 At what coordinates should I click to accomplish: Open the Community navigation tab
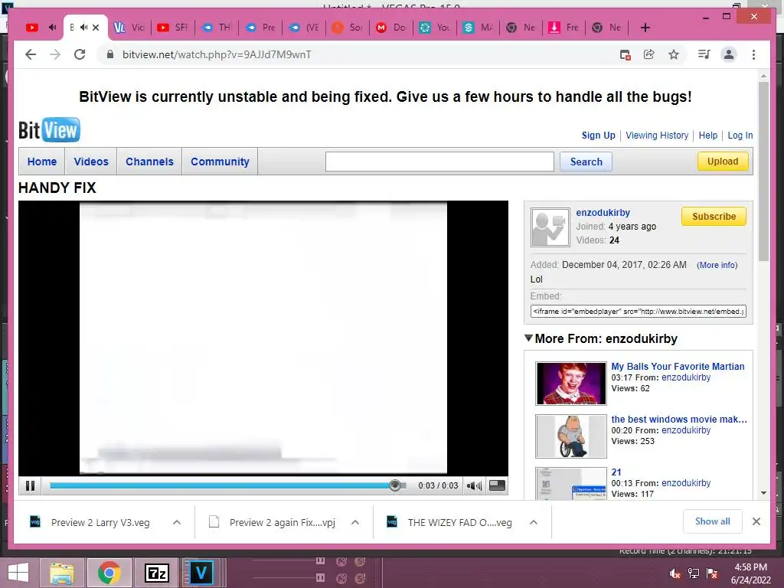click(220, 162)
